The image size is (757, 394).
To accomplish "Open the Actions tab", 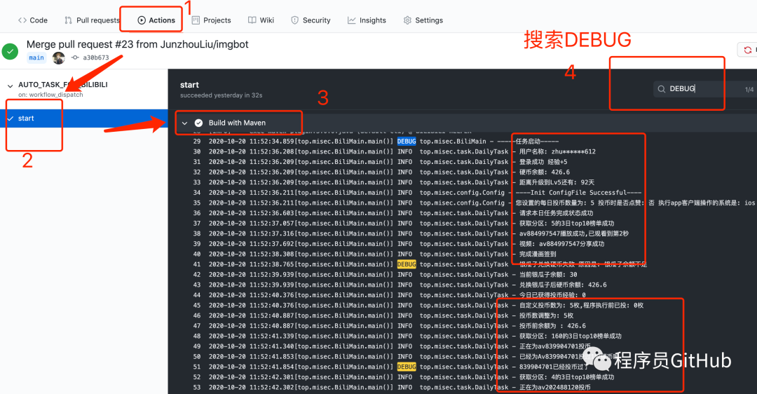I will [156, 20].
